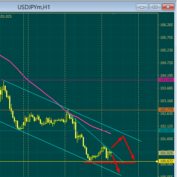
Task: Click the 106.265 price scale value
Action: pos(166,25)
